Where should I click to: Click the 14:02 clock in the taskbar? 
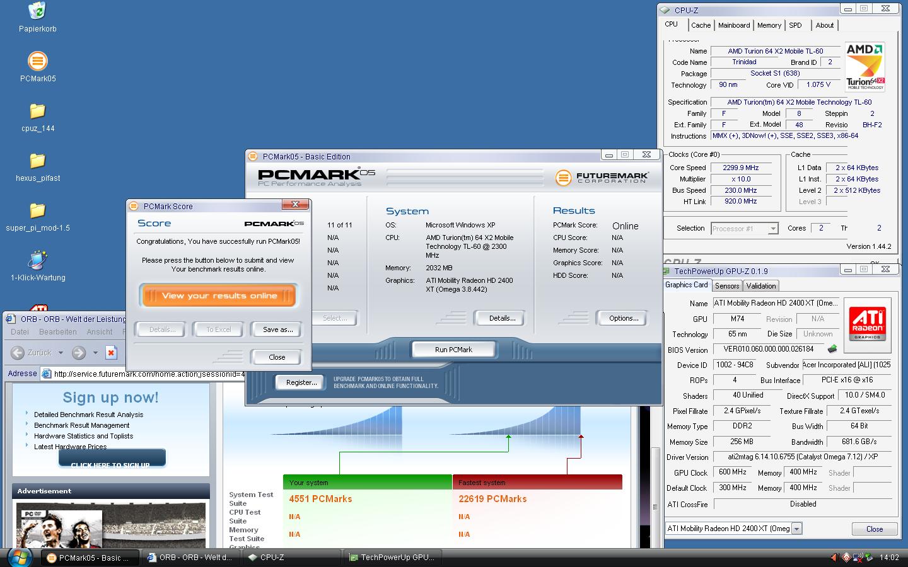pos(889,558)
